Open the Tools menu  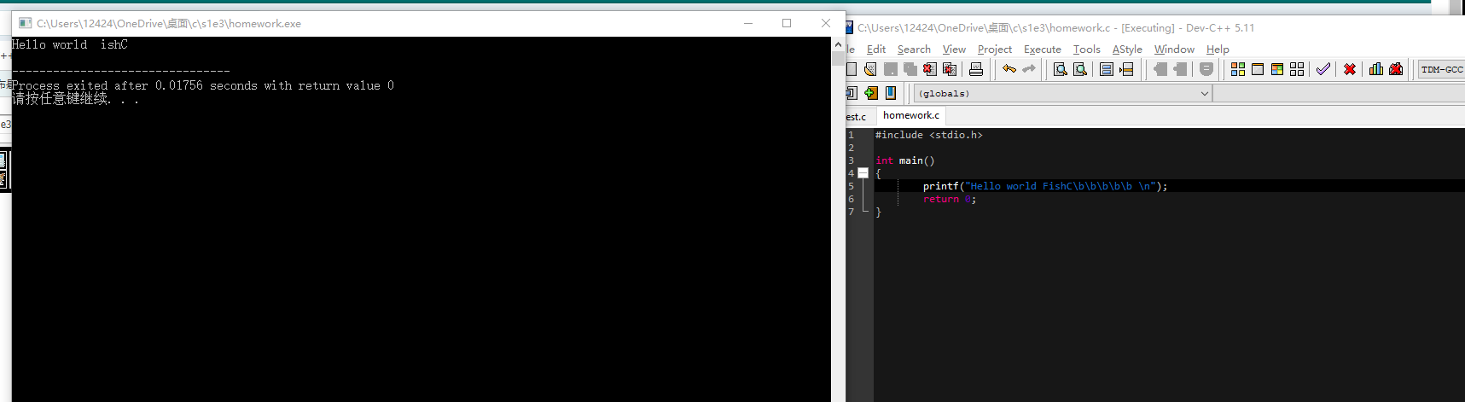tap(1087, 50)
